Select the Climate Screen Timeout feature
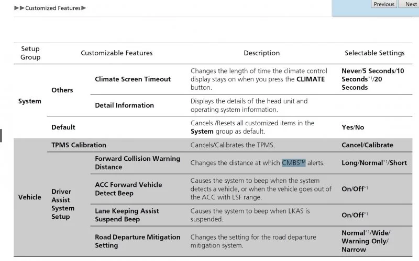Viewport: 419px width, 261px height. click(133, 79)
